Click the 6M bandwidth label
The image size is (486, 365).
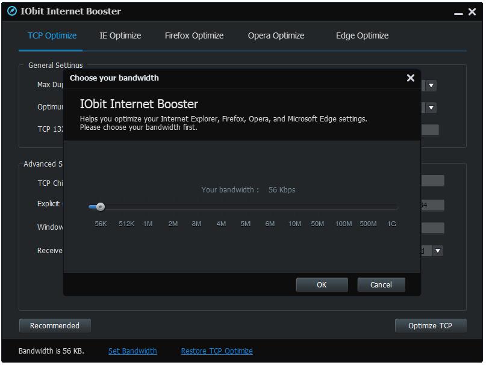pos(270,224)
